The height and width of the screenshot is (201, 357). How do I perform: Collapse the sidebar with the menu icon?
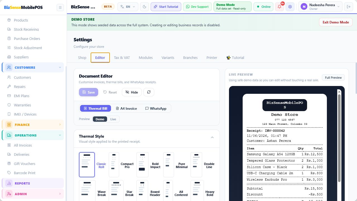click(60, 7)
